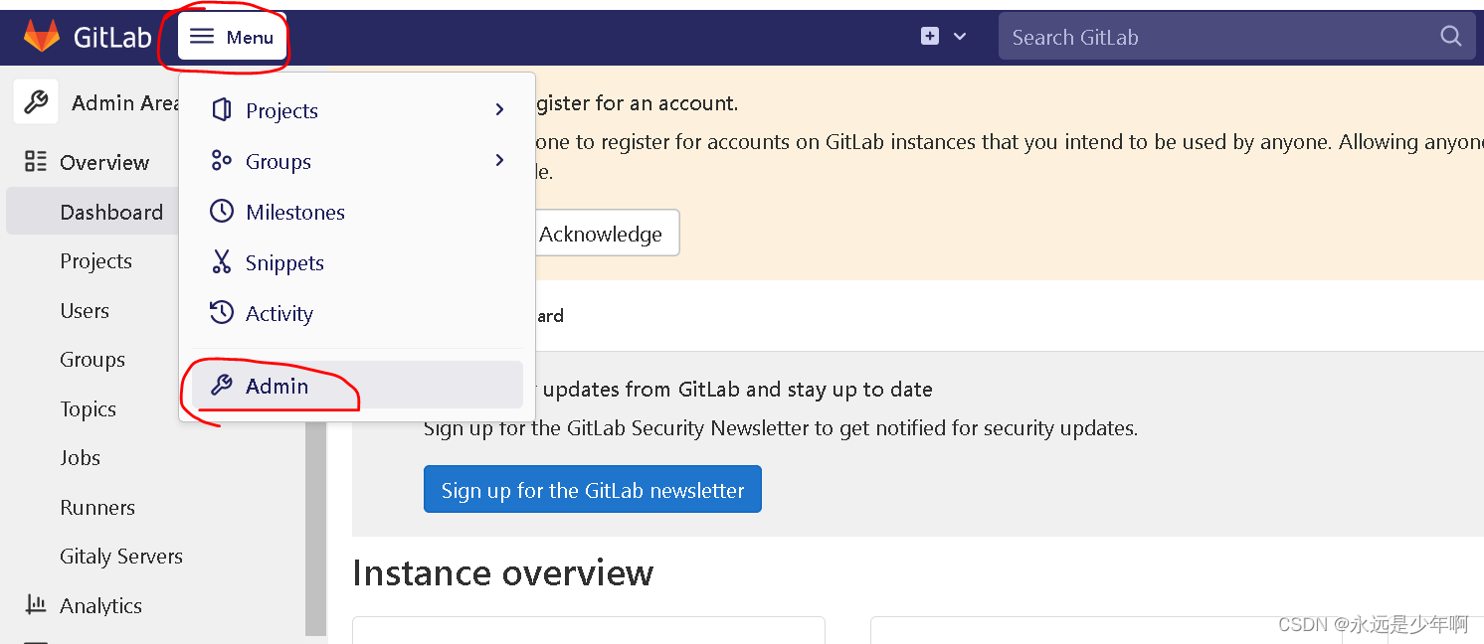The width and height of the screenshot is (1484, 644).
Task: Open Analytics chart icon in sidebar
Action: tap(36, 604)
